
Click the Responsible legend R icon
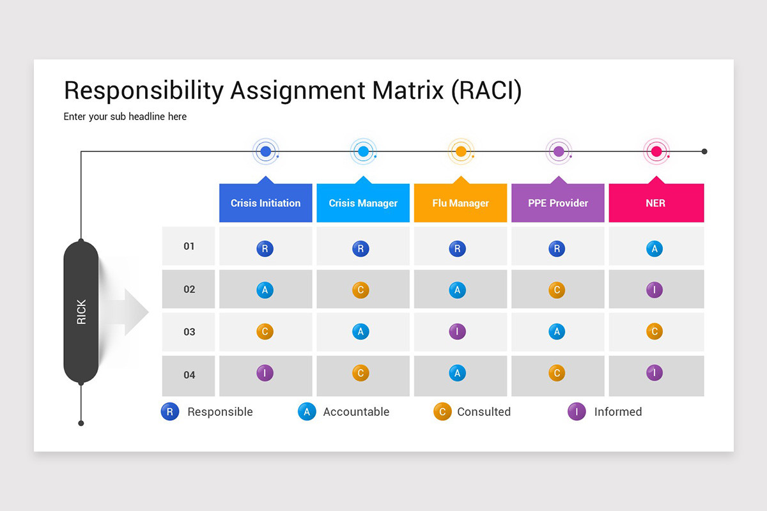point(169,412)
